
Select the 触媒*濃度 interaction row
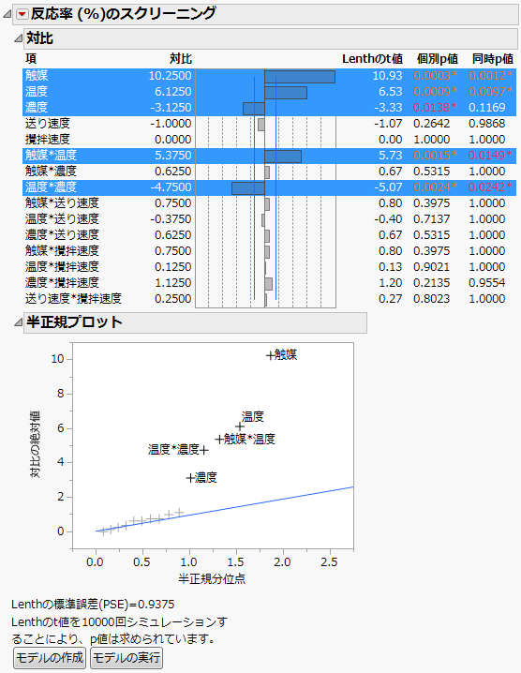269,172
